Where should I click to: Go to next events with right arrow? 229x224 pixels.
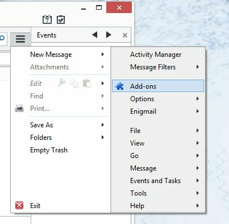pos(109,35)
